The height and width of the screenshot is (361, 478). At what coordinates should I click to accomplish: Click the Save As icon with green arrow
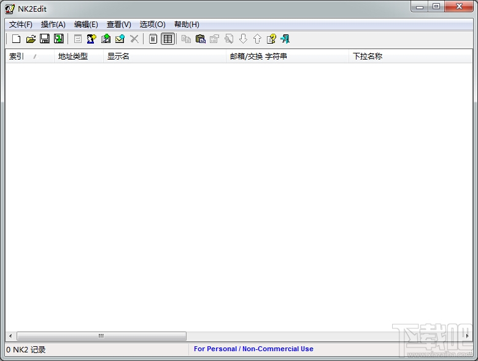(x=58, y=39)
